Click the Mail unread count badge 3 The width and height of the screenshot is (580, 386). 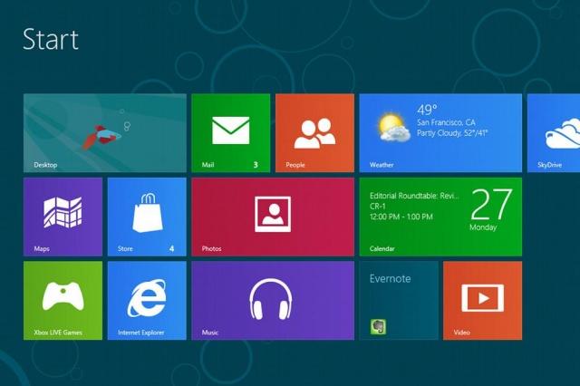tap(256, 165)
